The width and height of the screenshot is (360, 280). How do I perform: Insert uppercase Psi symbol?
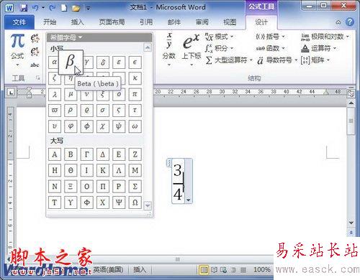[x=119, y=202]
